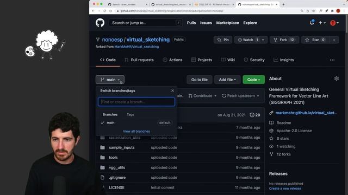Open the notifications bell
Image resolution: width=348 pixels, height=195 pixels.
coord(312,23)
